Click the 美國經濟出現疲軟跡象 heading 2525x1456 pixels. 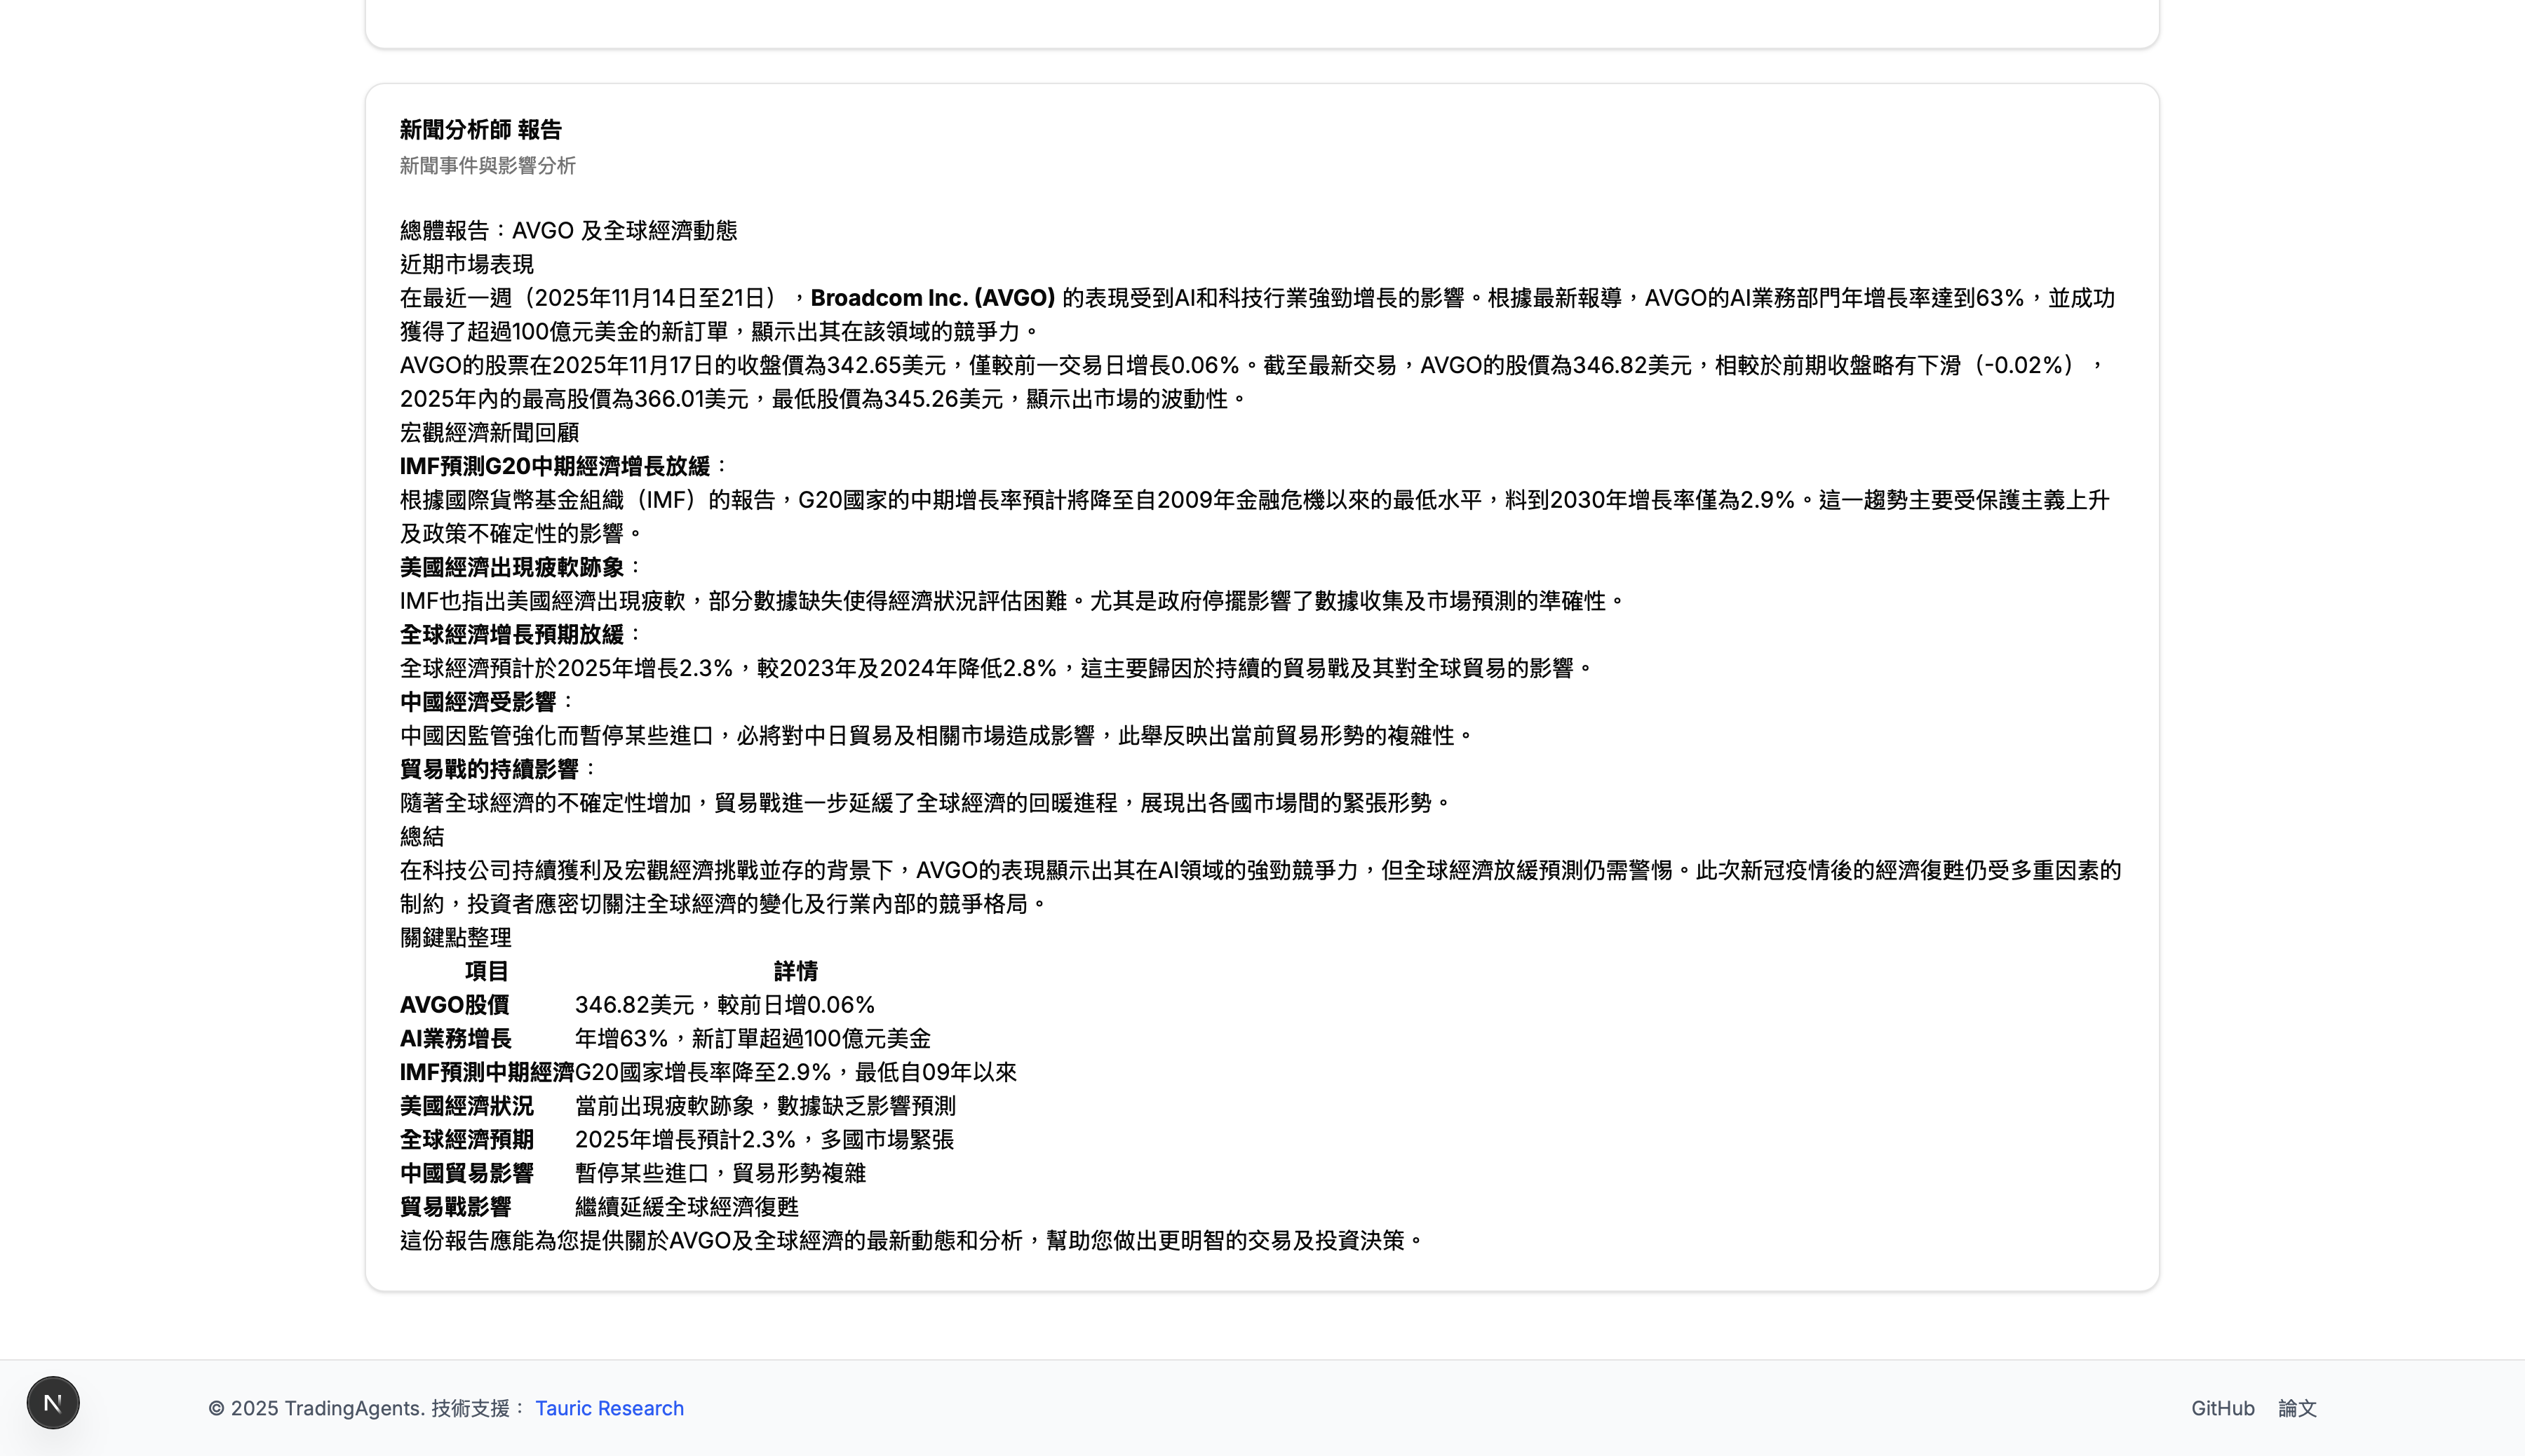[x=512, y=567]
